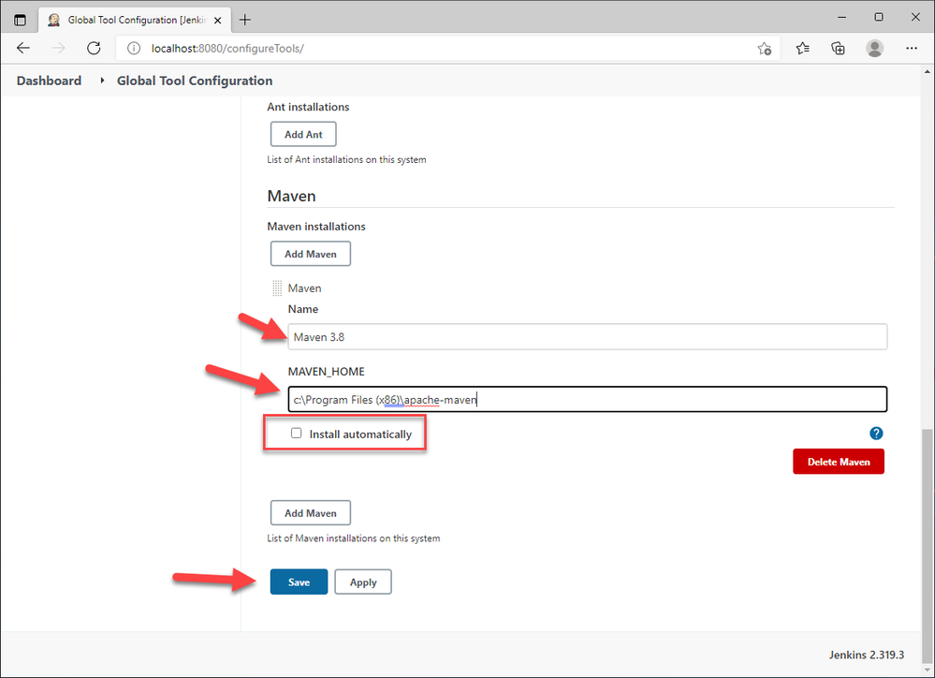Click the Jenkins 2.319.3 version text
Screen dimensions: 935x678
867,655
